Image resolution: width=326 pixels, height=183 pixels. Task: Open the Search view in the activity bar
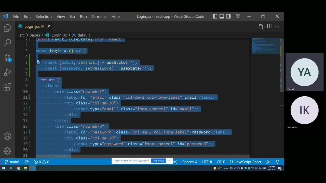[7, 43]
